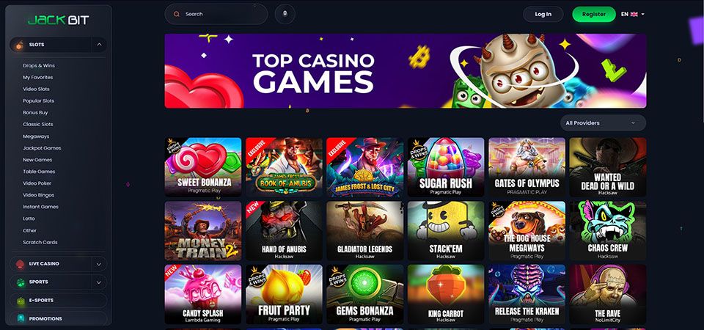The width and height of the screenshot is (704, 330).
Task: Click the Search input field
Action: click(x=216, y=15)
